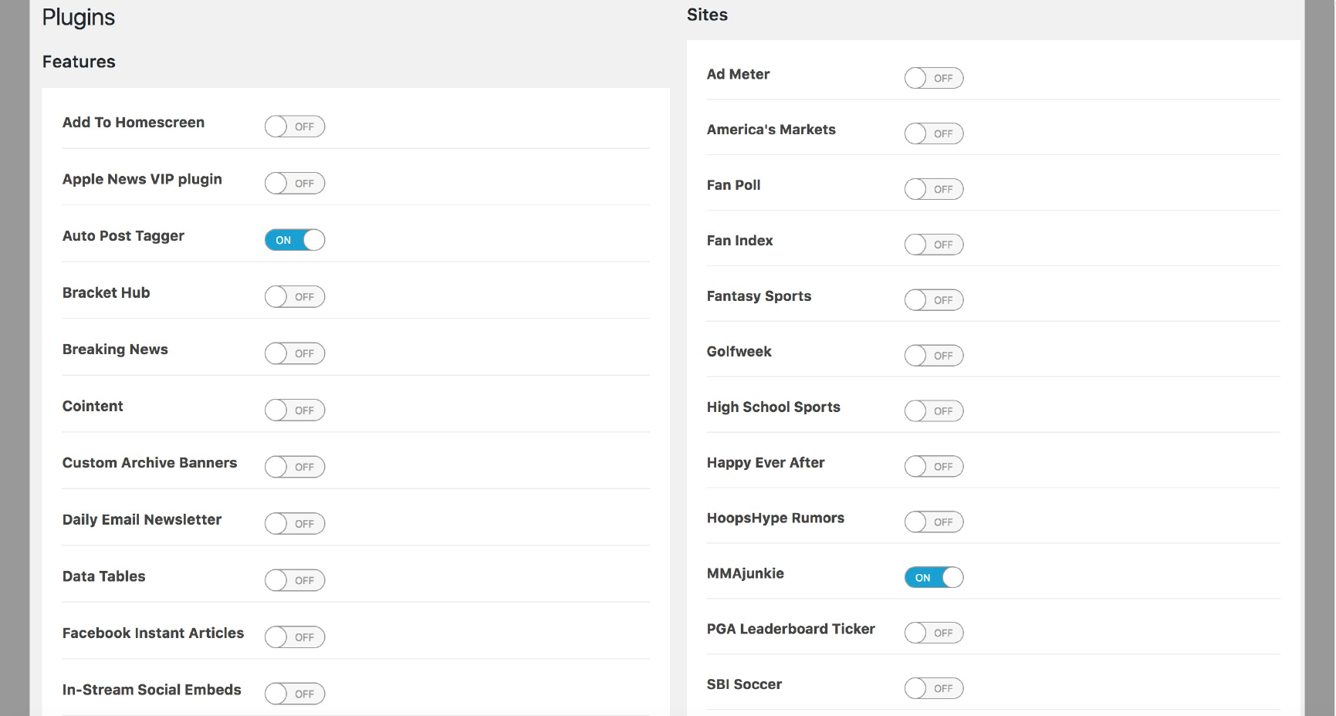Click the MMAjunkie label text
The height and width of the screenshot is (716, 1336).
[x=746, y=573]
